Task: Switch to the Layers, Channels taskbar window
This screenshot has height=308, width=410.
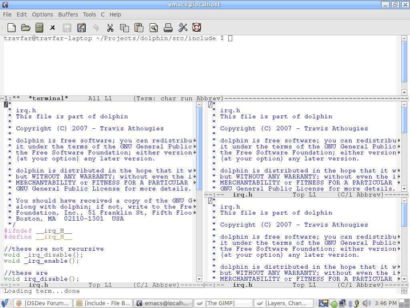Action: point(283,303)
